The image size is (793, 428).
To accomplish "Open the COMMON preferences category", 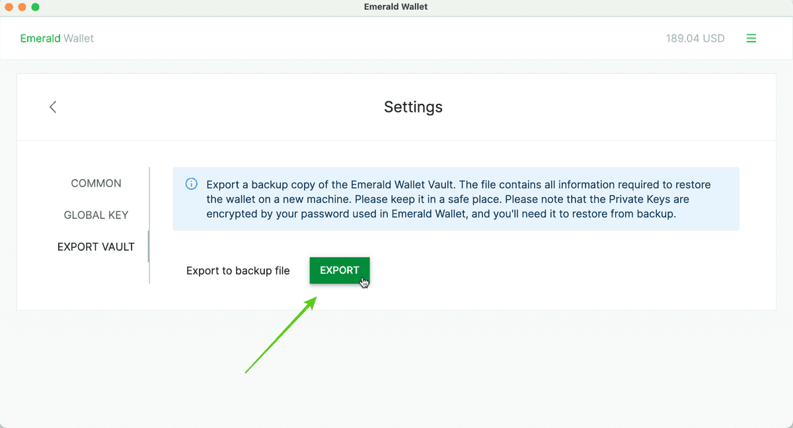I will tap(96, 183).
